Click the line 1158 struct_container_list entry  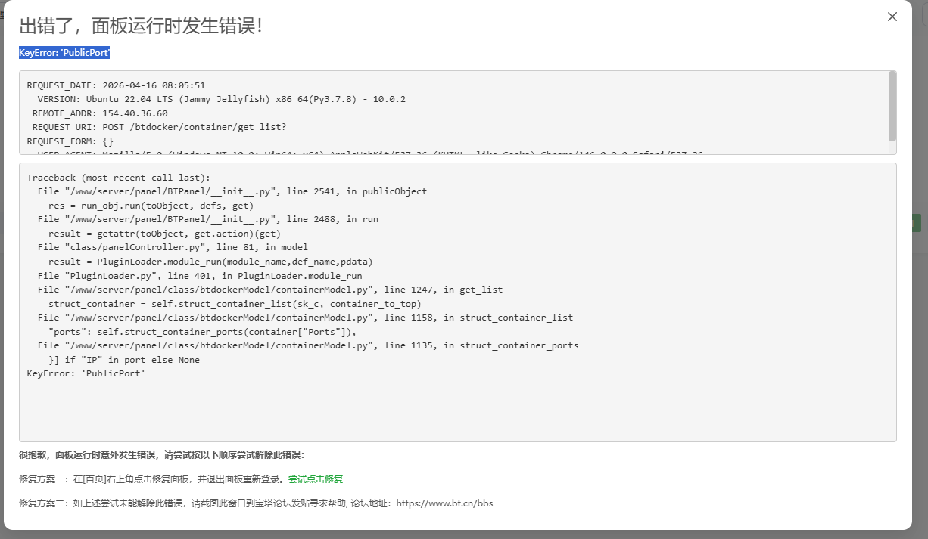pos(305,318)
